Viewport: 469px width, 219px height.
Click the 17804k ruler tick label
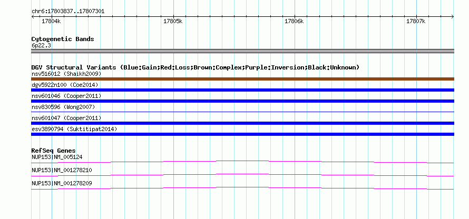(x=51, y=21)
